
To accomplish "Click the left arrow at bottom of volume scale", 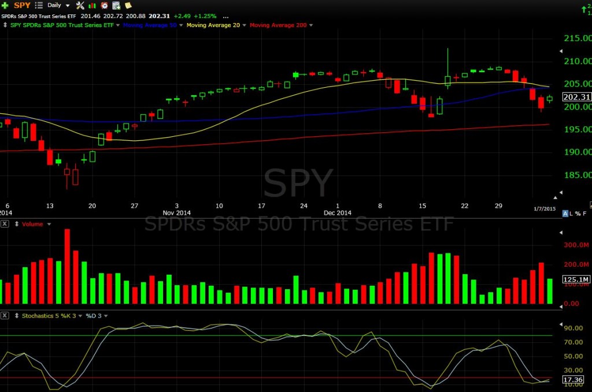I will tap(561, 307).
